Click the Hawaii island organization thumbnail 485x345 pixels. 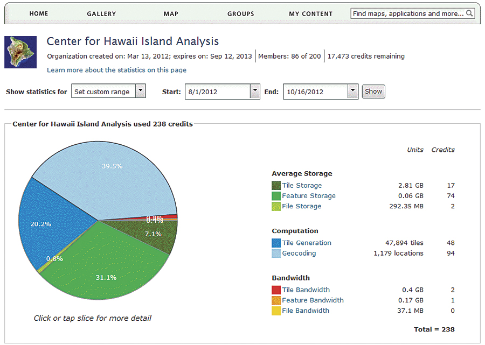pos(20,52)
